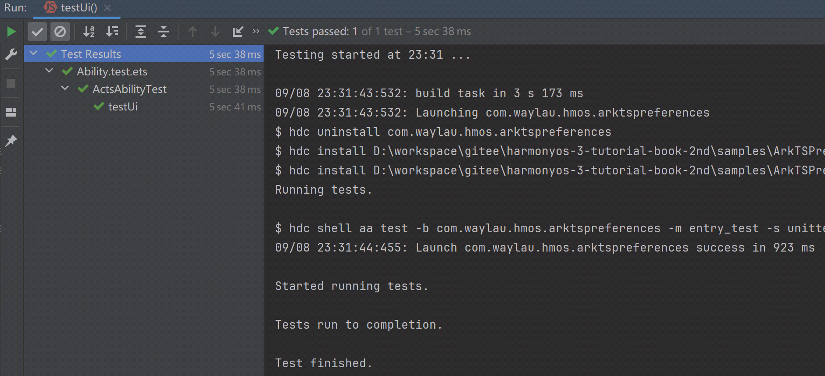Image resolution: width=825 pixels, height=376 pixels.
Task: Collapse the ActsAbilityTest suite node
Action: [65, 89]
